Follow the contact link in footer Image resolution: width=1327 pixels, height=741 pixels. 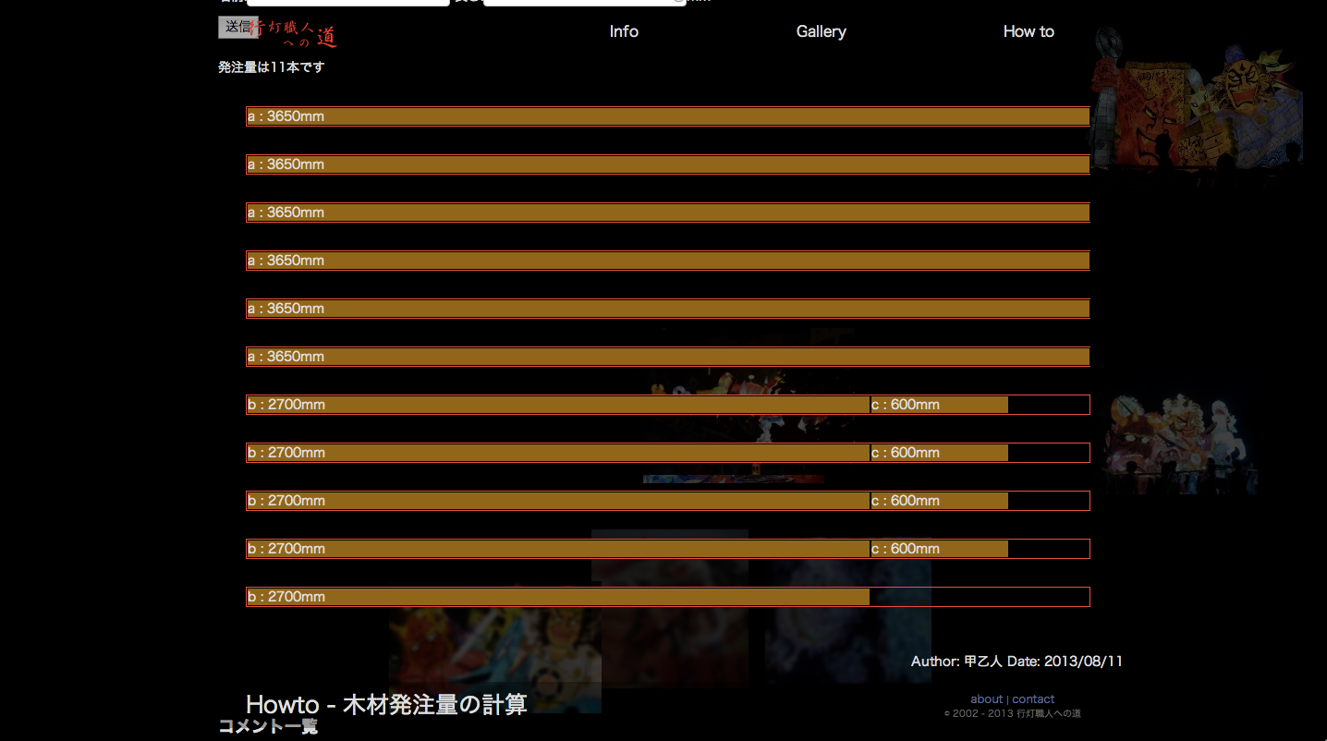pos(1033,699)
